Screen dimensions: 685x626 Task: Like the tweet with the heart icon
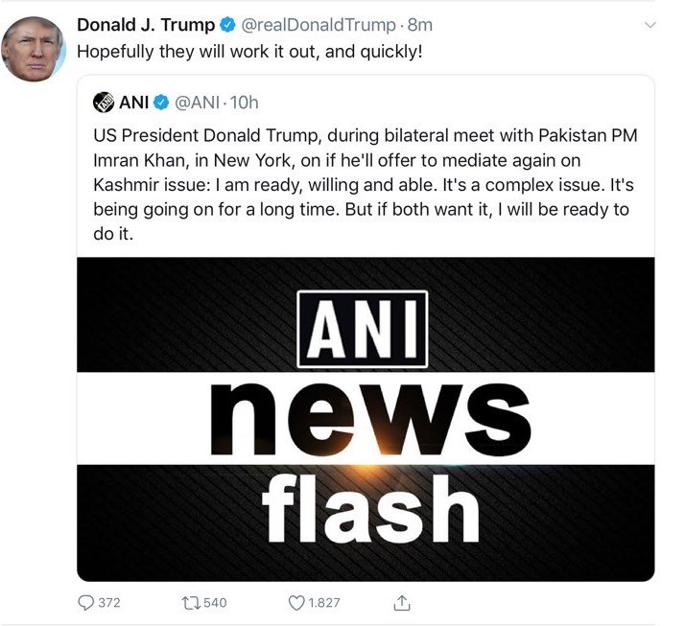296,603
